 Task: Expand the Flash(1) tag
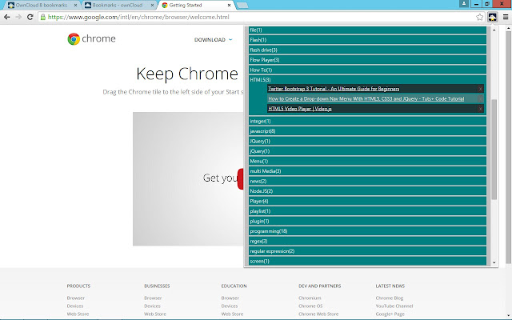click(367, 40)
